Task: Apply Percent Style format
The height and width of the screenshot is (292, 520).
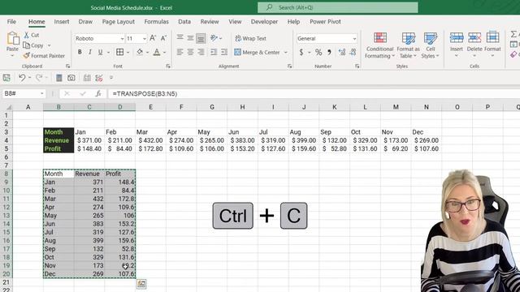Action: point(318,52)
